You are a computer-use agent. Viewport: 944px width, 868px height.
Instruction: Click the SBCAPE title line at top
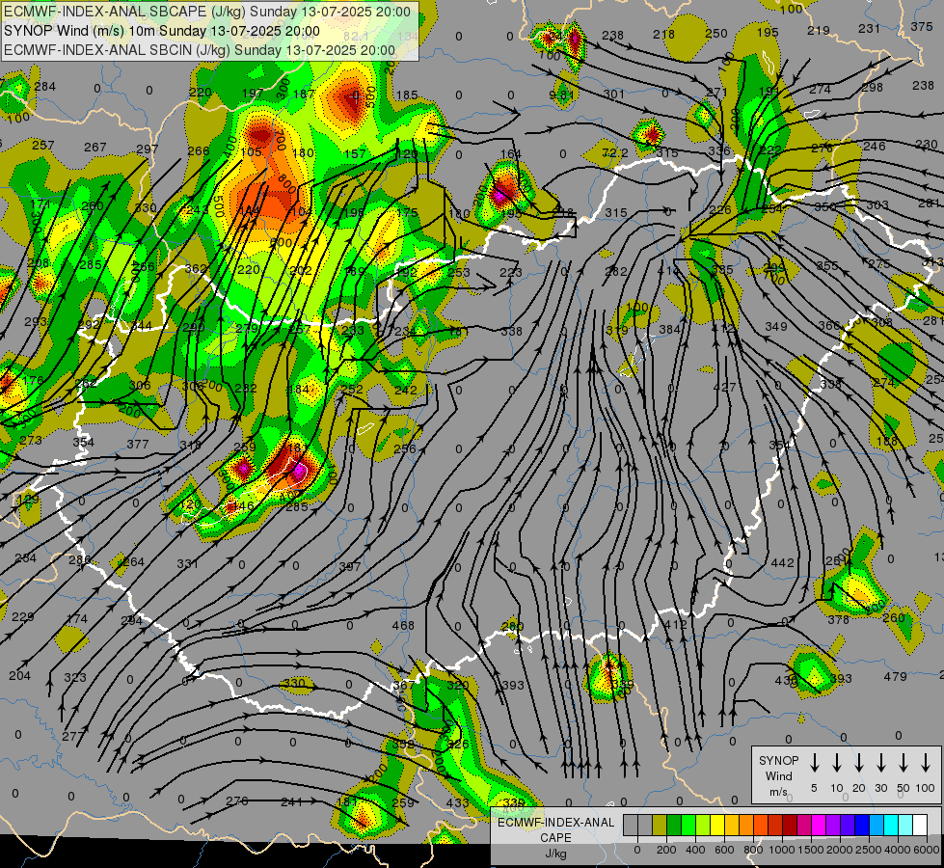click(207, 12)
